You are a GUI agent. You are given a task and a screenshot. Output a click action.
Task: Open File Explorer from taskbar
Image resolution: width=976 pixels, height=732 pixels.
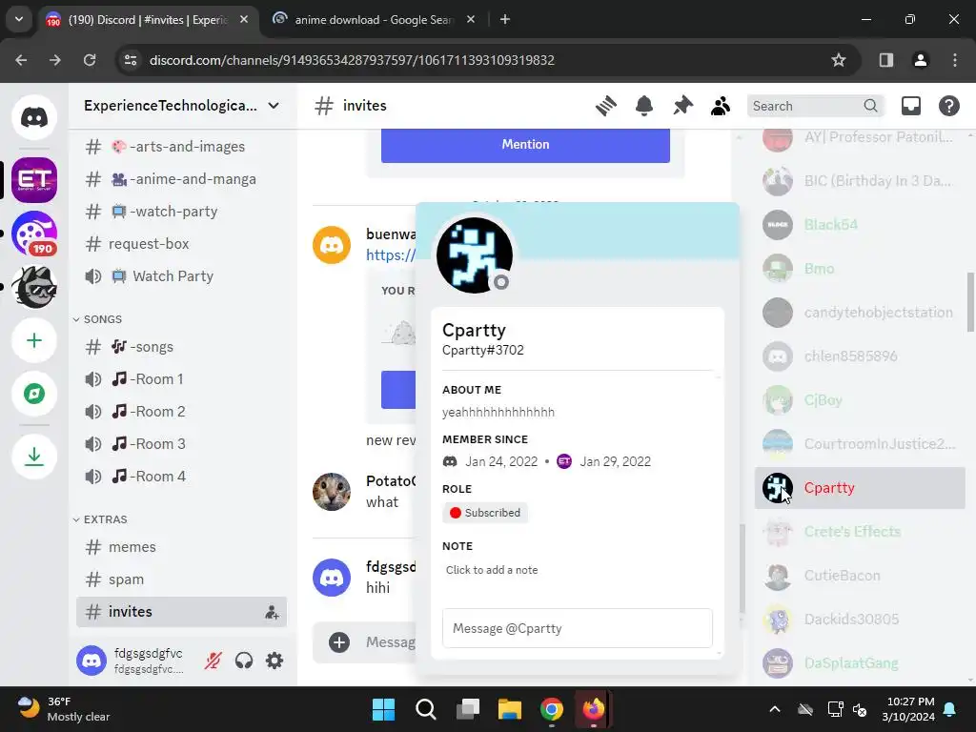(x=509, y=709)
